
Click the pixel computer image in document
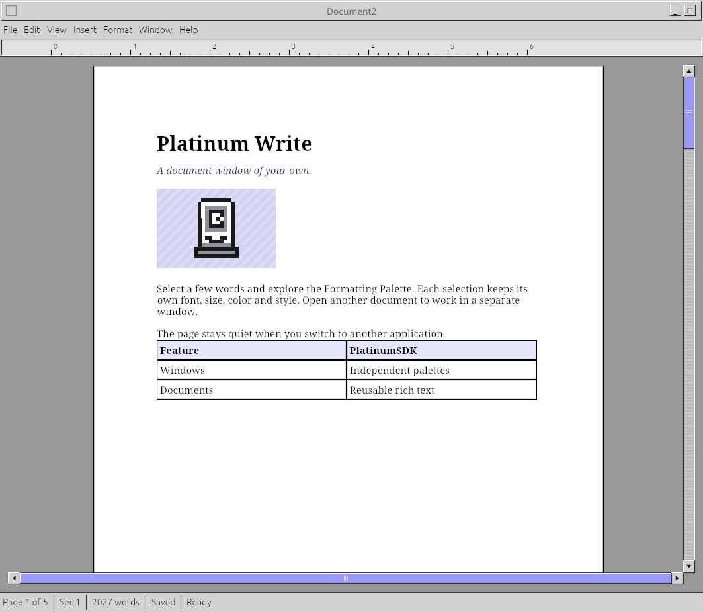(216, 228)
